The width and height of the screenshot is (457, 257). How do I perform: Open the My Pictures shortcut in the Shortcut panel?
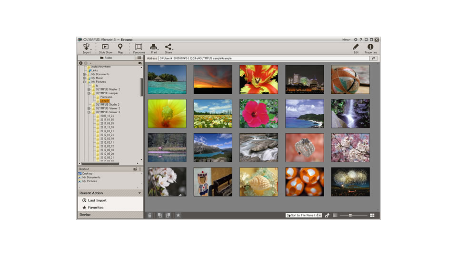[87, 181]
